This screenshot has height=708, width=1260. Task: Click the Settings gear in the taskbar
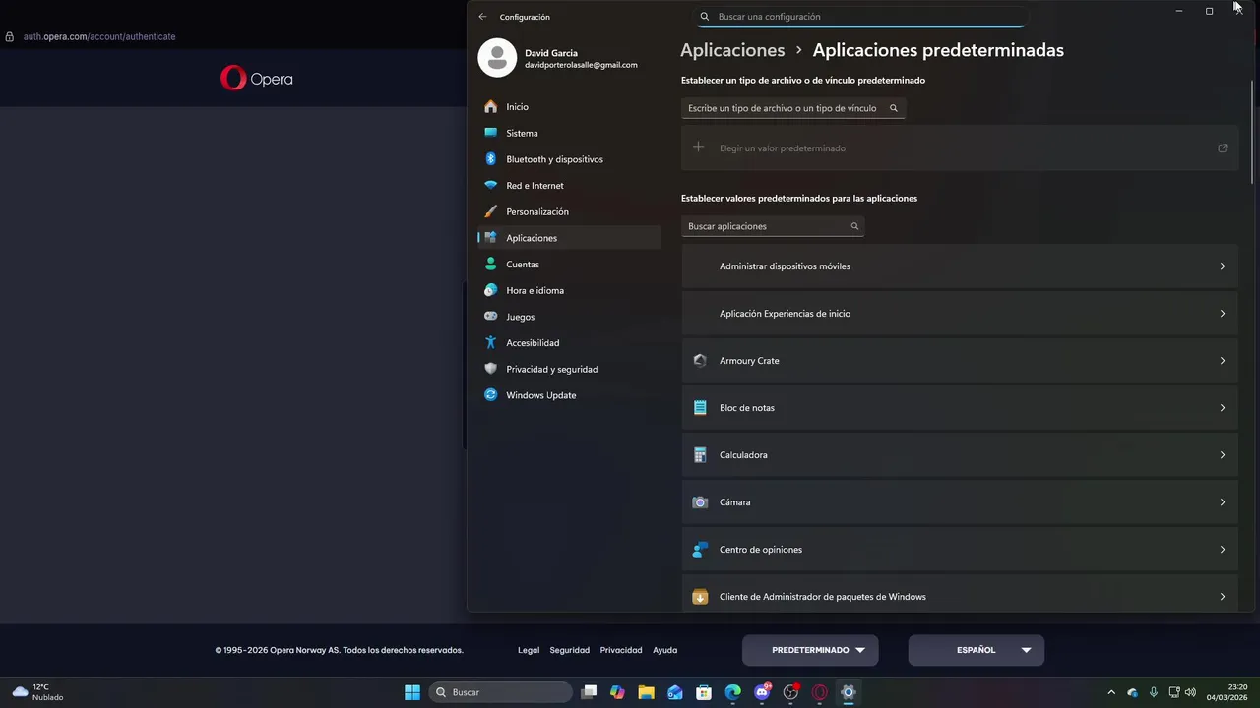[x=849, y=692]
